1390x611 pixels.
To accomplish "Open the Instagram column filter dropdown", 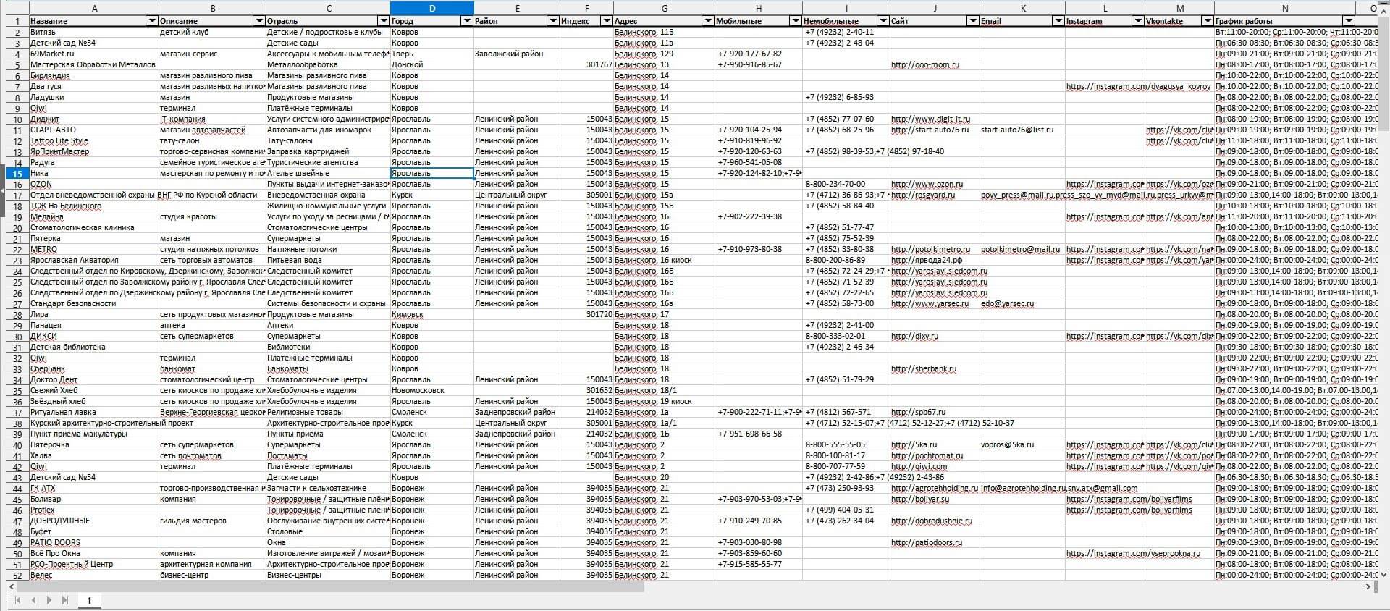I will pyautogui.click(x=1137, y=21).
